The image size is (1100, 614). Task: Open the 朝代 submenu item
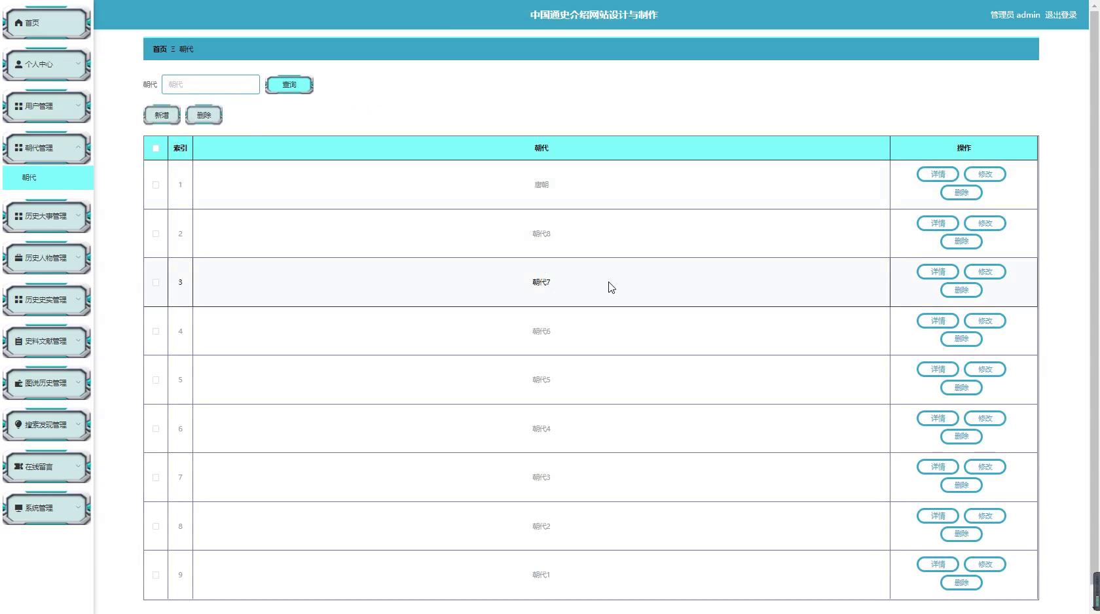click(x=48, y=177)
